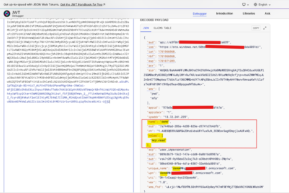Click the globe language icon
The height and width of the screenshot is (193, 289).
pyautogui.click(x=255, y=5)
